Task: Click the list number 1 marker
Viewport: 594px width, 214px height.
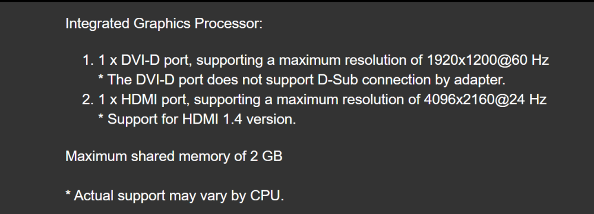Action: click(x=88, y=60)
